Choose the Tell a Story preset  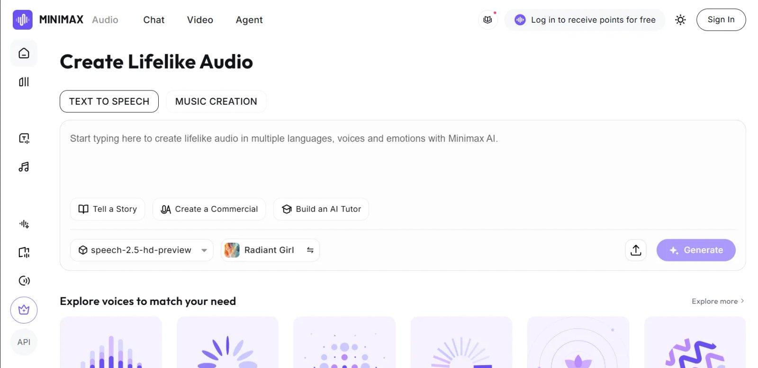pyautogui.click(x=108, y=209)
